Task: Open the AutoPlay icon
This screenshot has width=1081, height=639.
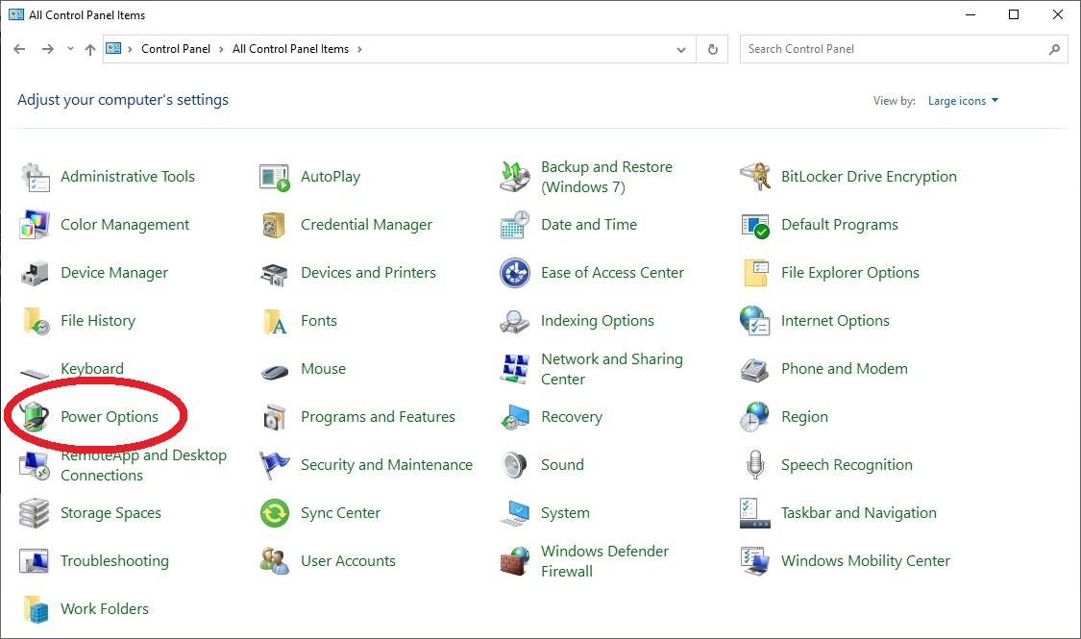Action: click(275, 177)
